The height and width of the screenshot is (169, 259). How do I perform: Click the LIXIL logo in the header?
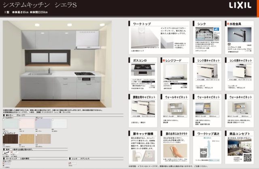coord(240,5)
